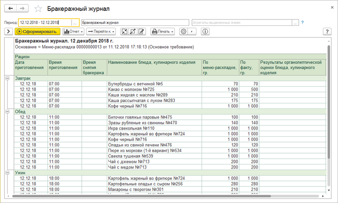Open help with the question mark button
The height and width of the screenshot is (203, 338).
click(x=327, y=31)
